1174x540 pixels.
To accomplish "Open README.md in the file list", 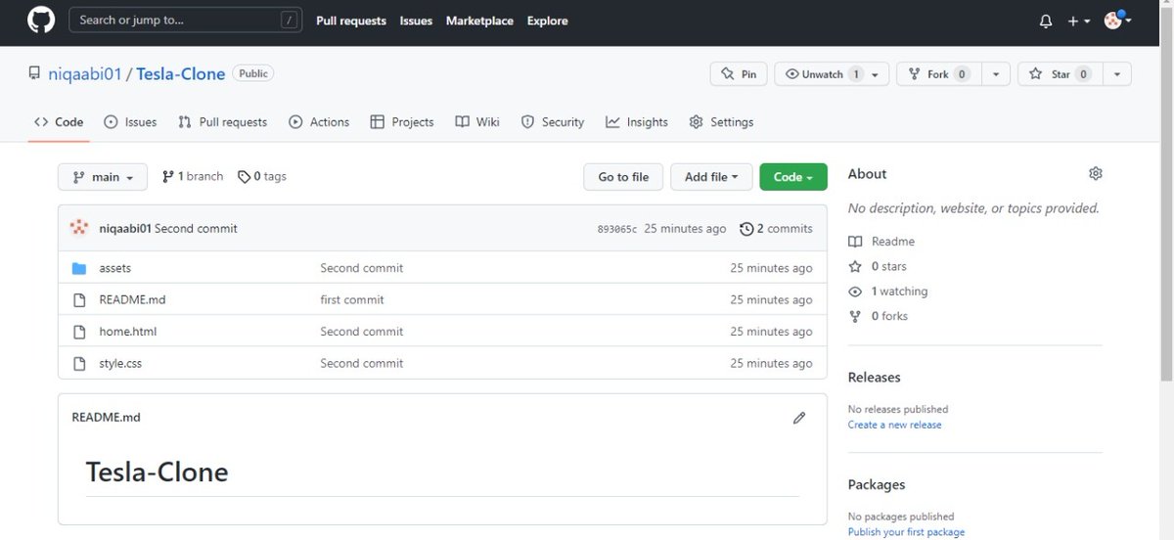I will (132, 299).
